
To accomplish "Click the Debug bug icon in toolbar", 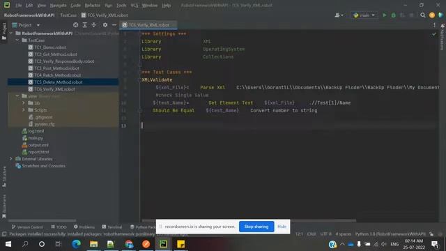I will [x=393, y=15].
